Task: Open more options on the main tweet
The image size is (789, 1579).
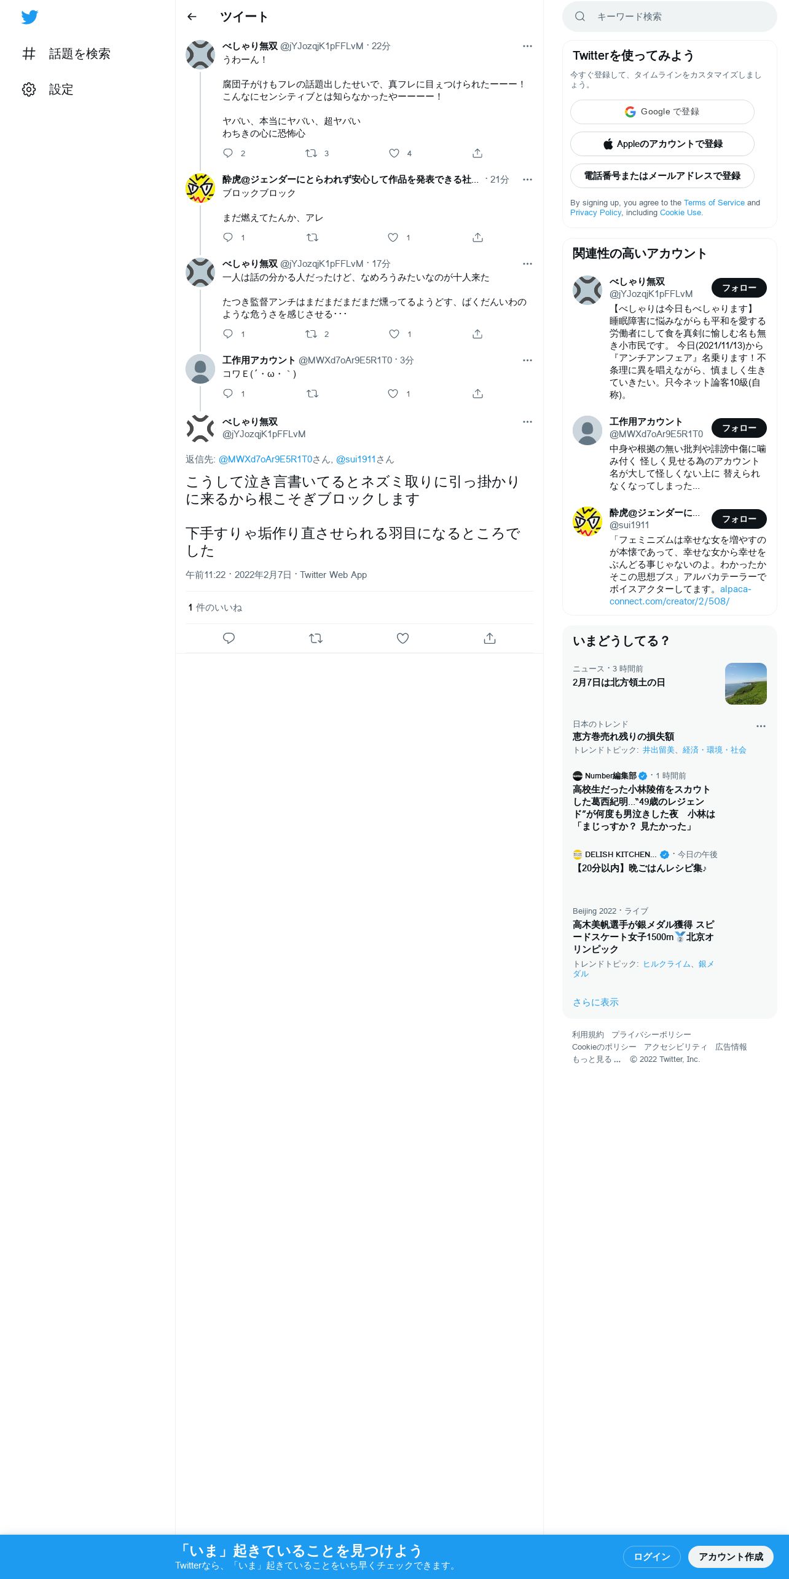Action: tap(527, 422)
